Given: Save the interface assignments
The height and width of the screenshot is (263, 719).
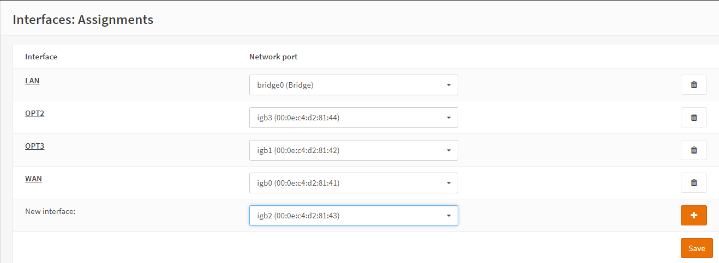Looking at the screenshot, I should [x=697, y=248].
